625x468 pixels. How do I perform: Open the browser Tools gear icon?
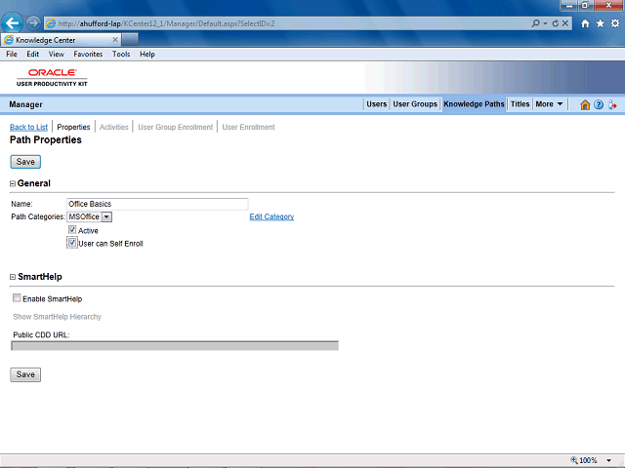coord(615,23)
